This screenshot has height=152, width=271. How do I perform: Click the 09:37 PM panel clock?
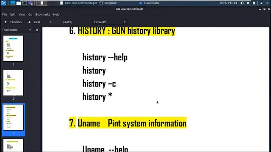226,3
